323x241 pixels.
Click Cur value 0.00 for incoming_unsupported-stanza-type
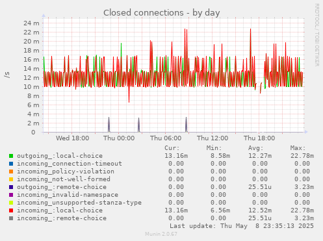[x=176, y=203]
